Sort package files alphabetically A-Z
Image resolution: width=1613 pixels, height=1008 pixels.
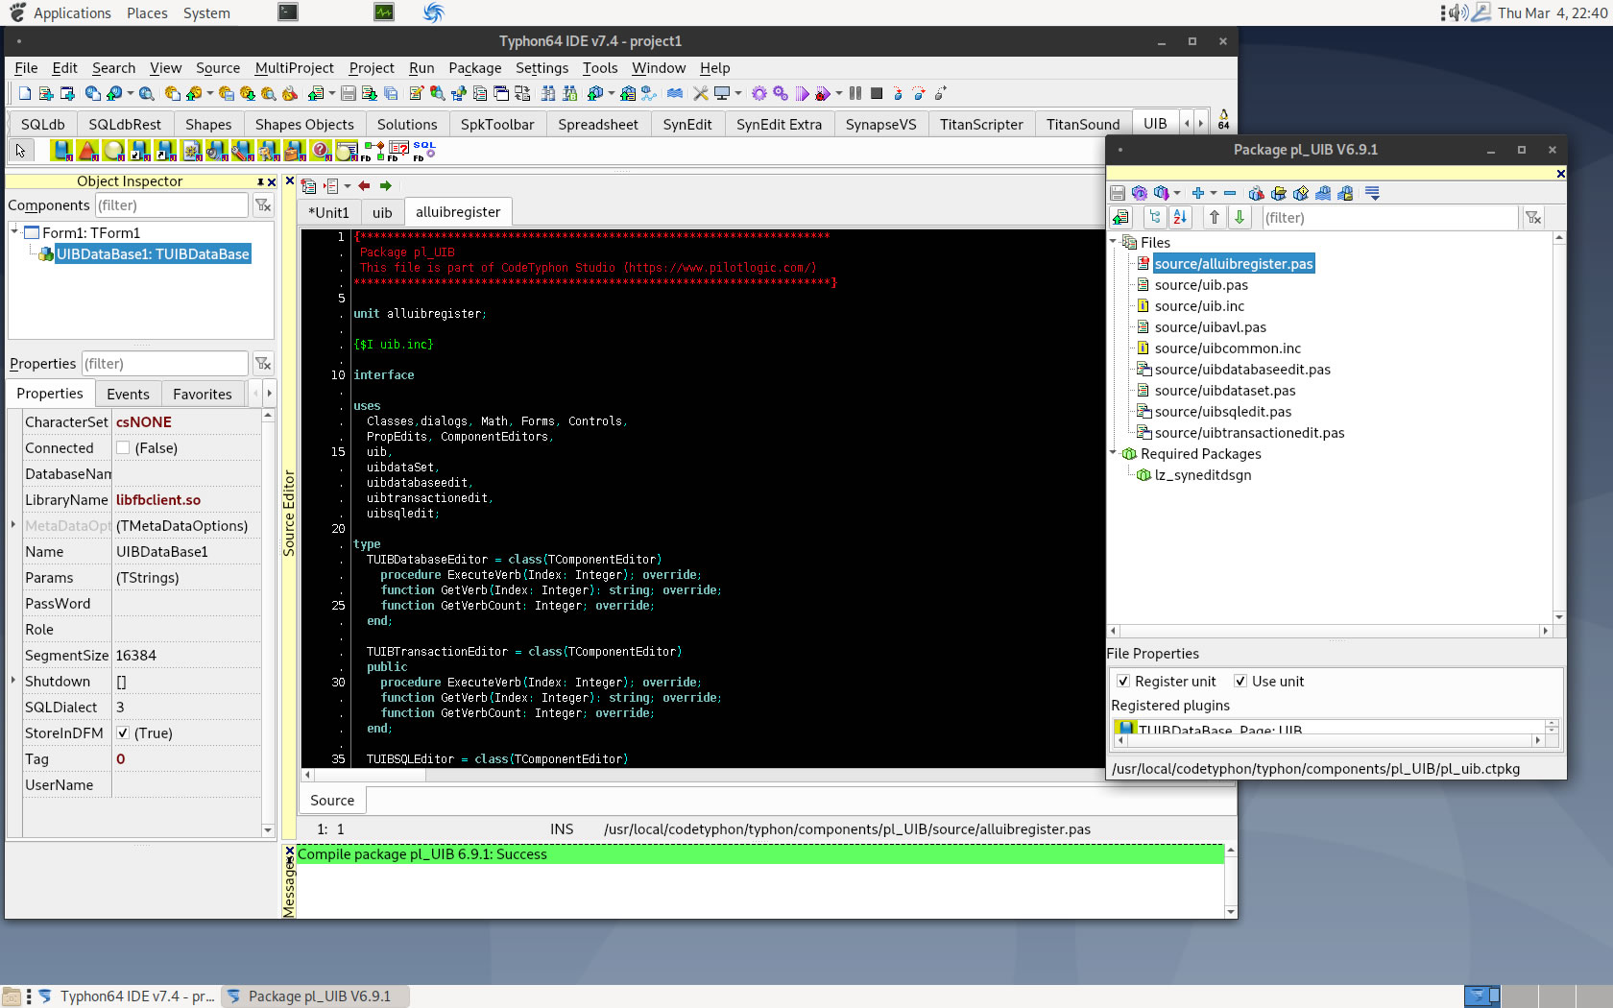pos(1180,218)
